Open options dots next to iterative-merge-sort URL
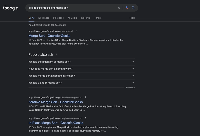Image resolution: width=200 pixels, height=136 pixels. pos(85,97)
